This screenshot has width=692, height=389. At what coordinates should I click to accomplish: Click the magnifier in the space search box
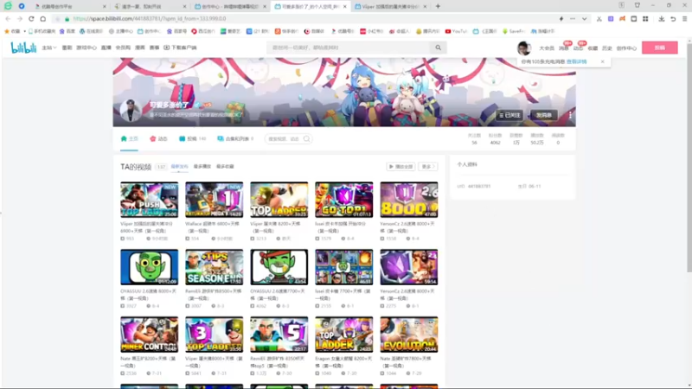tap(307, 139)
